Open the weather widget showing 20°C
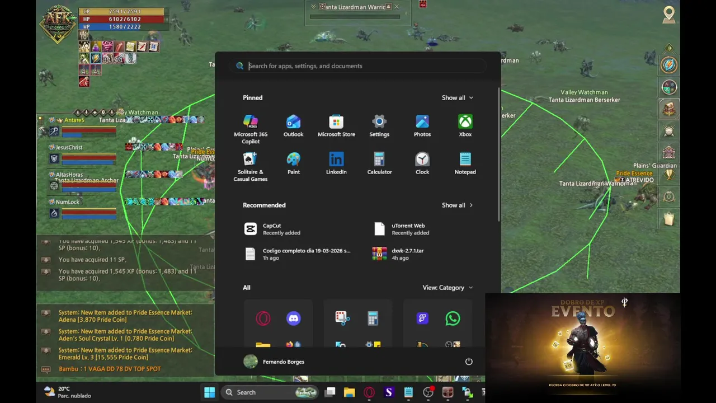The image size is (716, 403). (x=67, y=392)
